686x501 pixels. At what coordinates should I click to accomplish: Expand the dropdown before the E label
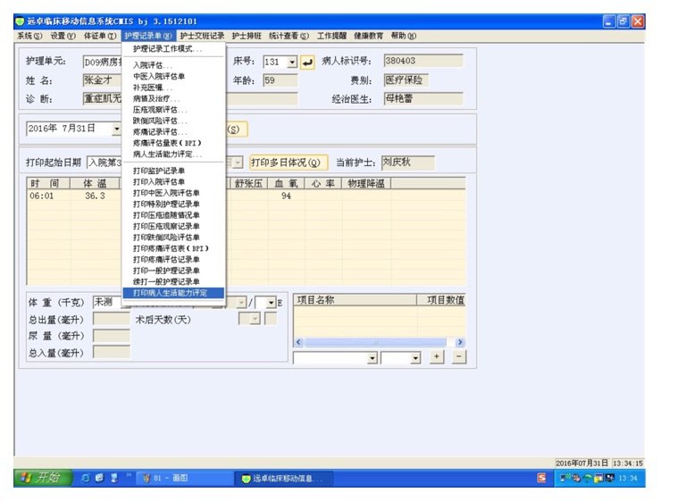(271, 303)
